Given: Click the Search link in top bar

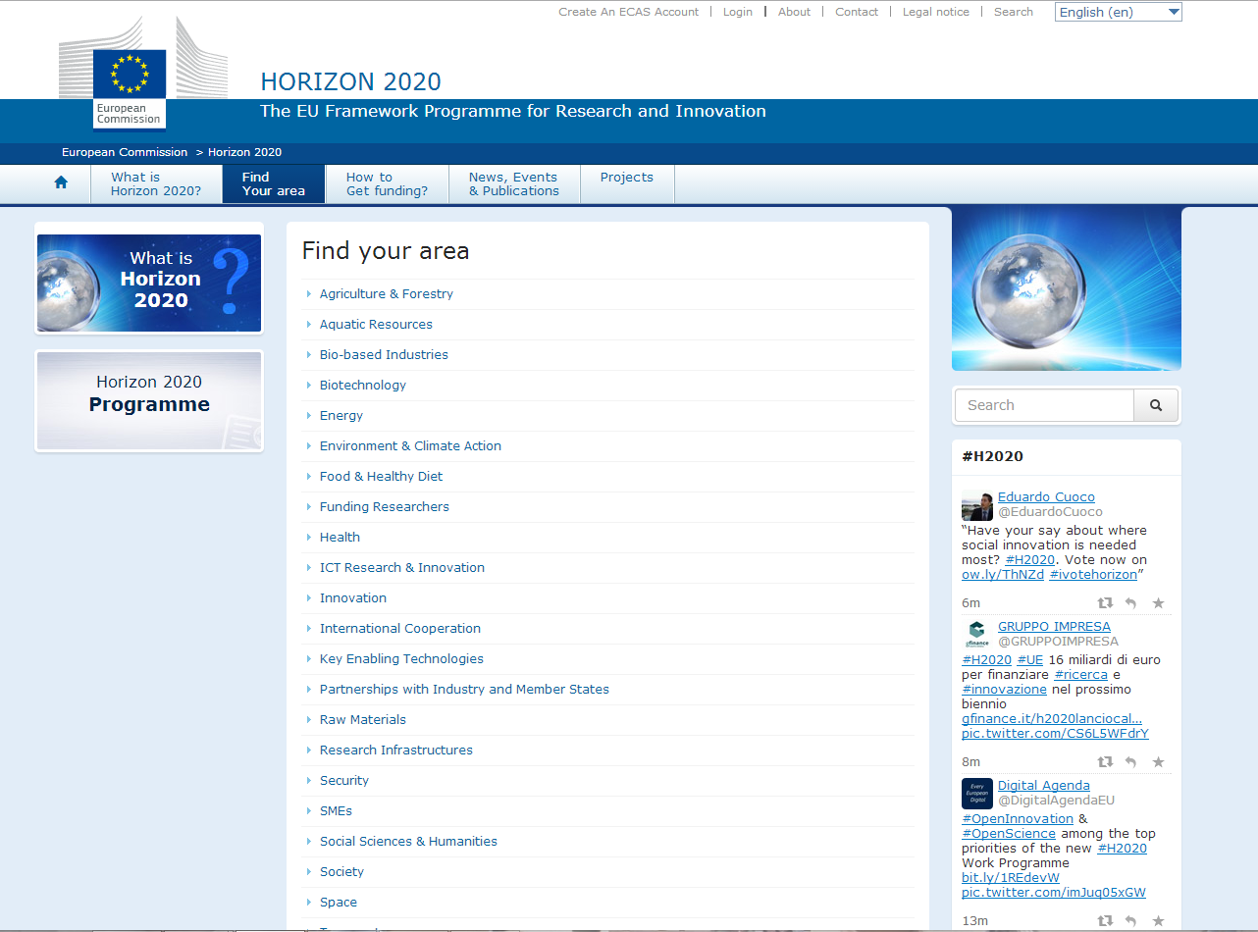Looking at the screenshot, I should coord(1014,12).
